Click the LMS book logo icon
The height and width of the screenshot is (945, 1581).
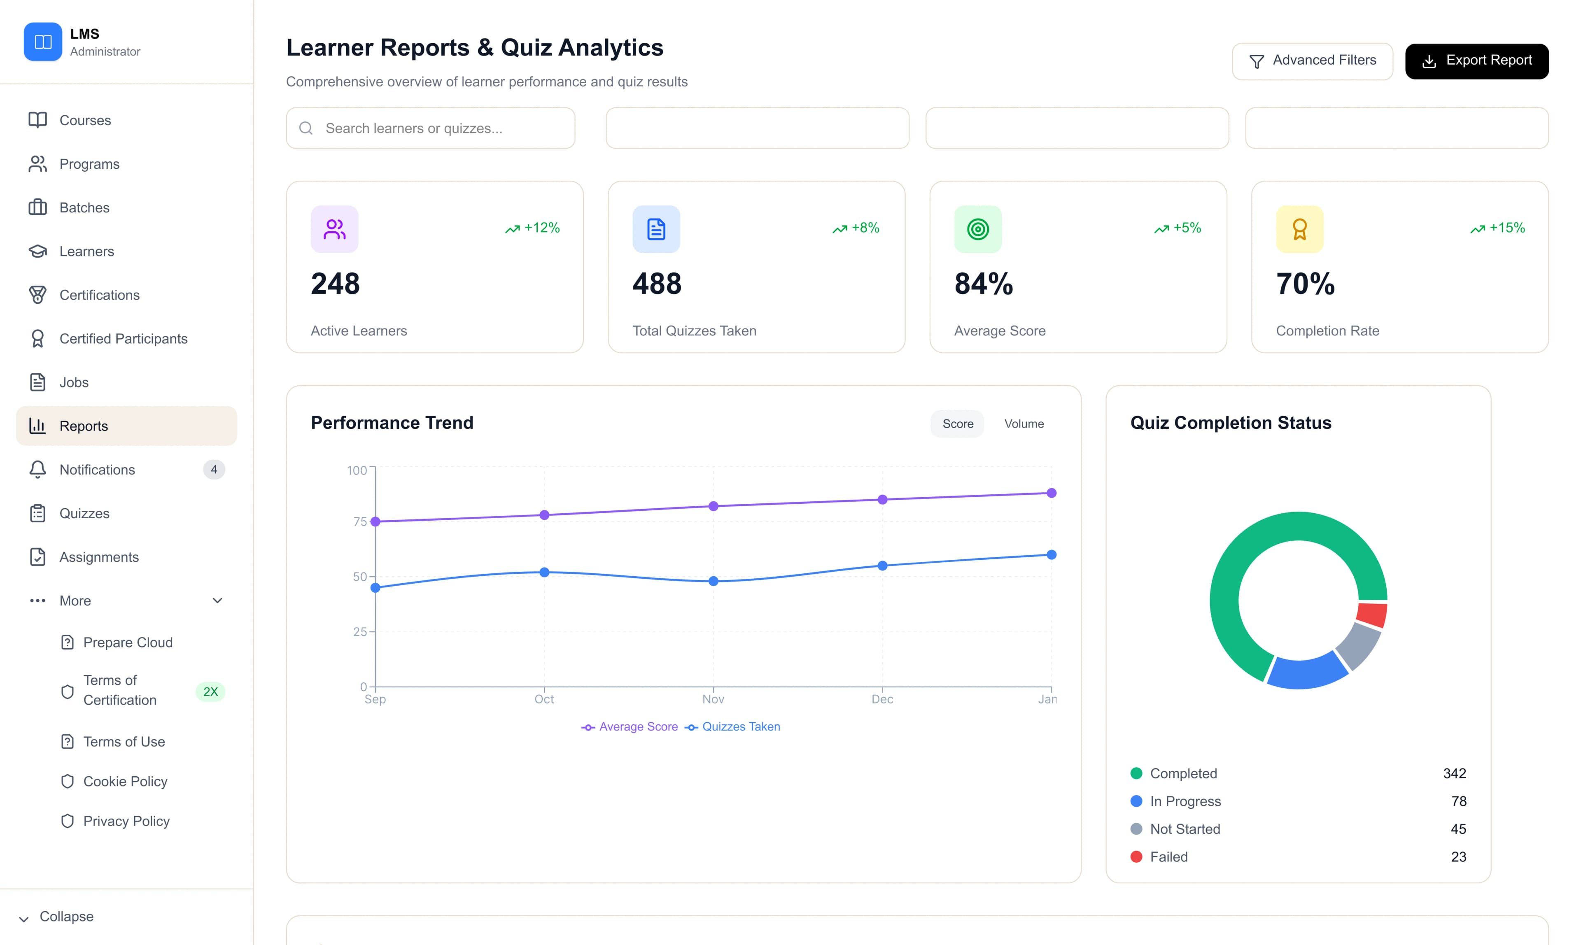point(43,42)
